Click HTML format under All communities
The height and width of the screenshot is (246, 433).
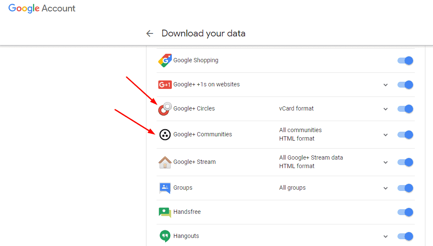(x=297, y=138)
